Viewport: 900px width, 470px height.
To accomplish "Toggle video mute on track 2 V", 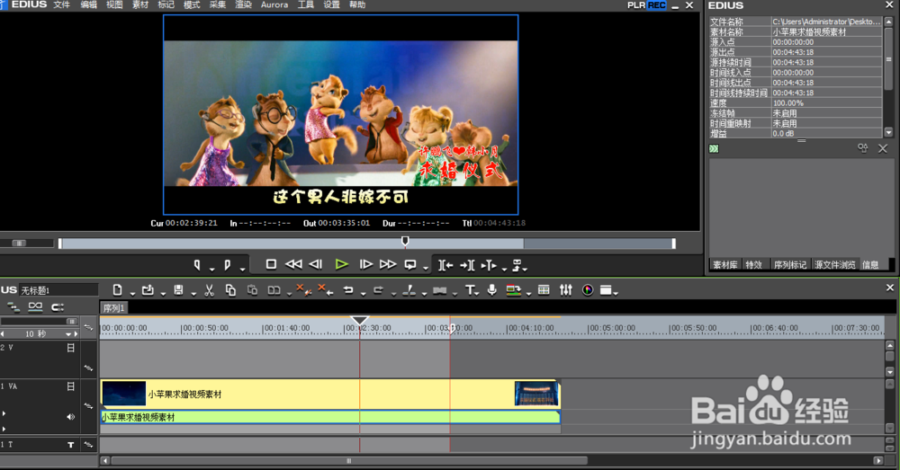I will tap(70, 348).
